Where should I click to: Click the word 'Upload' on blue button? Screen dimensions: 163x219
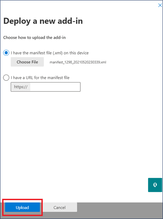[22, 207]
